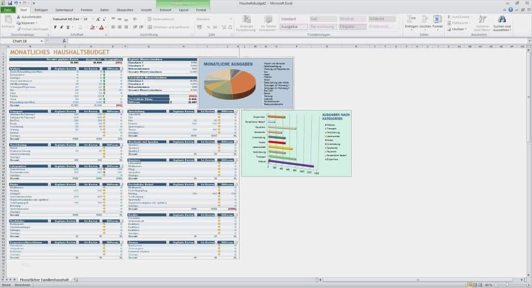The height and width of the screenshot is (288, 532).
Task: Cut selection with Ausschneiden scissors icon
Action: click(x=18, y=17)
